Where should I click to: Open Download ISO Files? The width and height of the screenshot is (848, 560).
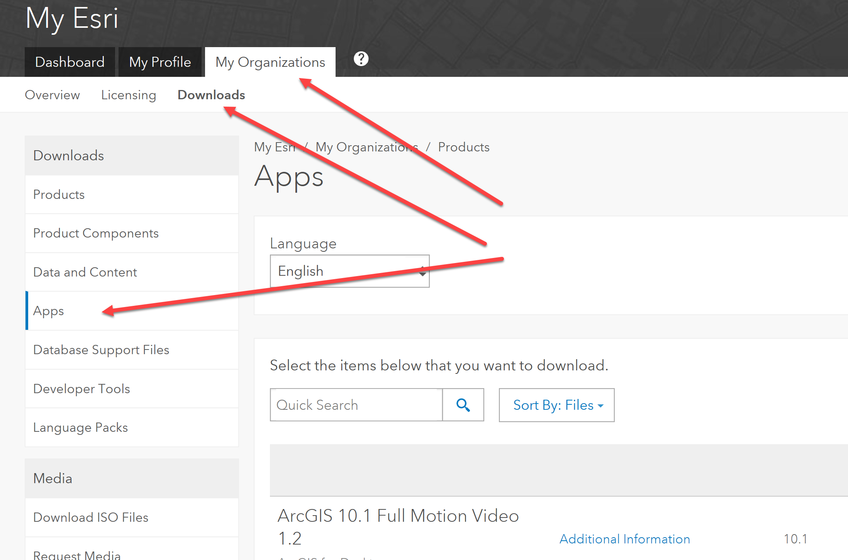pyautogui.click(x=91, y=518)
